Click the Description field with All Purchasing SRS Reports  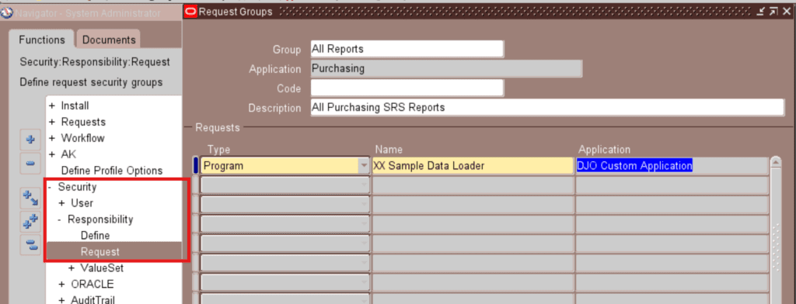(547, 108)
